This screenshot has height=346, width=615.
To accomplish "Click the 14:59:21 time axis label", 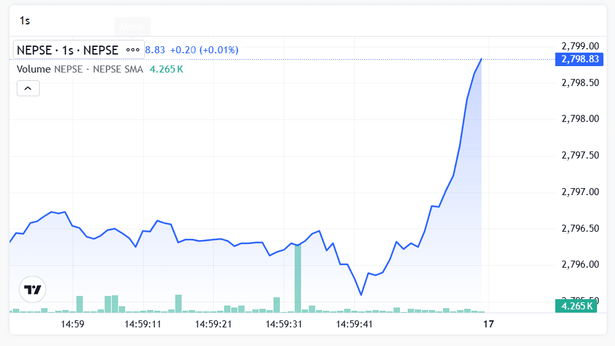I will pos(213,324).
